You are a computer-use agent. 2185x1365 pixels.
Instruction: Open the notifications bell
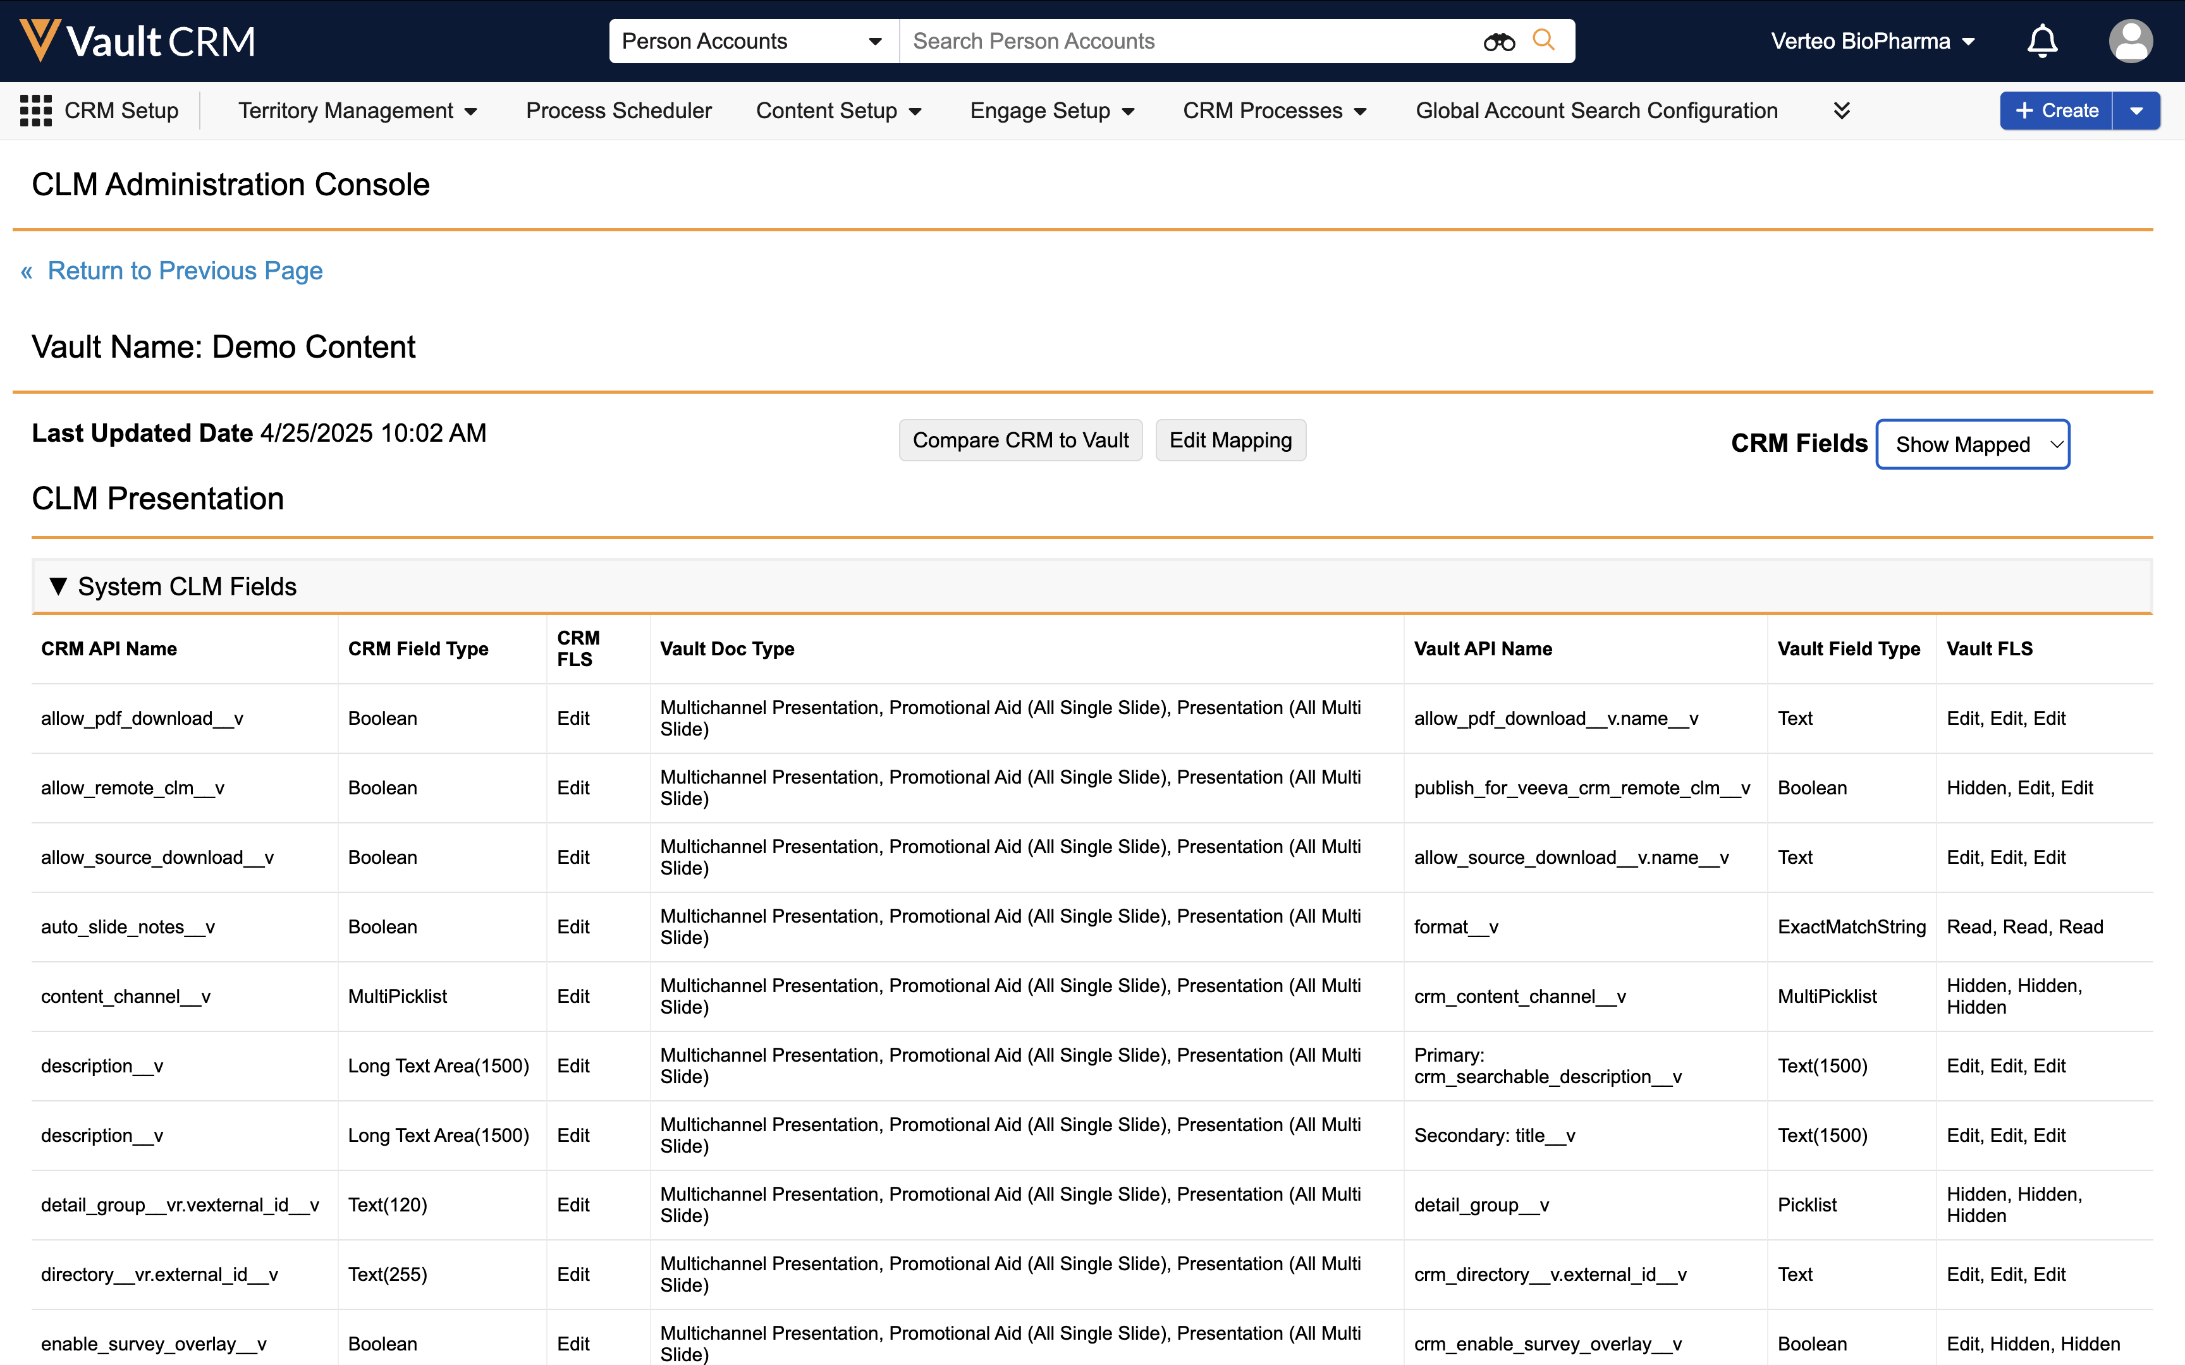[x=2041, y=42]
